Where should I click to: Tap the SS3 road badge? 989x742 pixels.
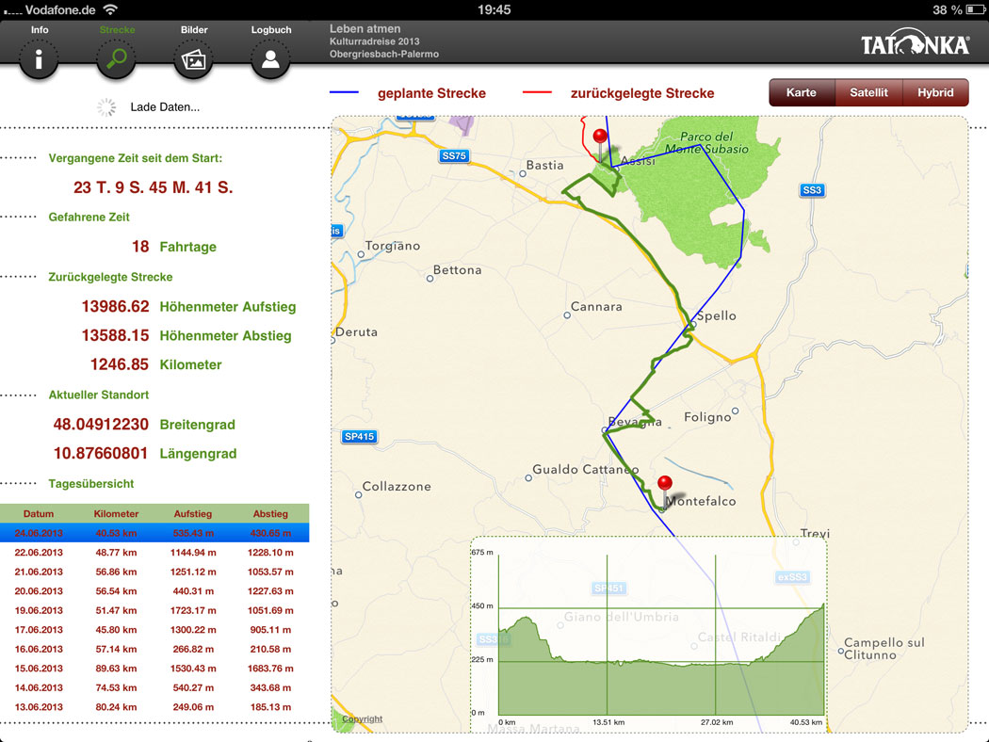[812, 190]
